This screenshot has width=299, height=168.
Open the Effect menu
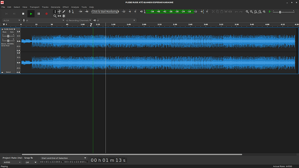coord(65,7)
